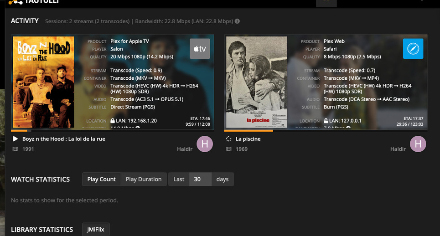Open Haldir avatar on La piscine card
This screenshot has height=236, width=440.
tap(418, 144)
